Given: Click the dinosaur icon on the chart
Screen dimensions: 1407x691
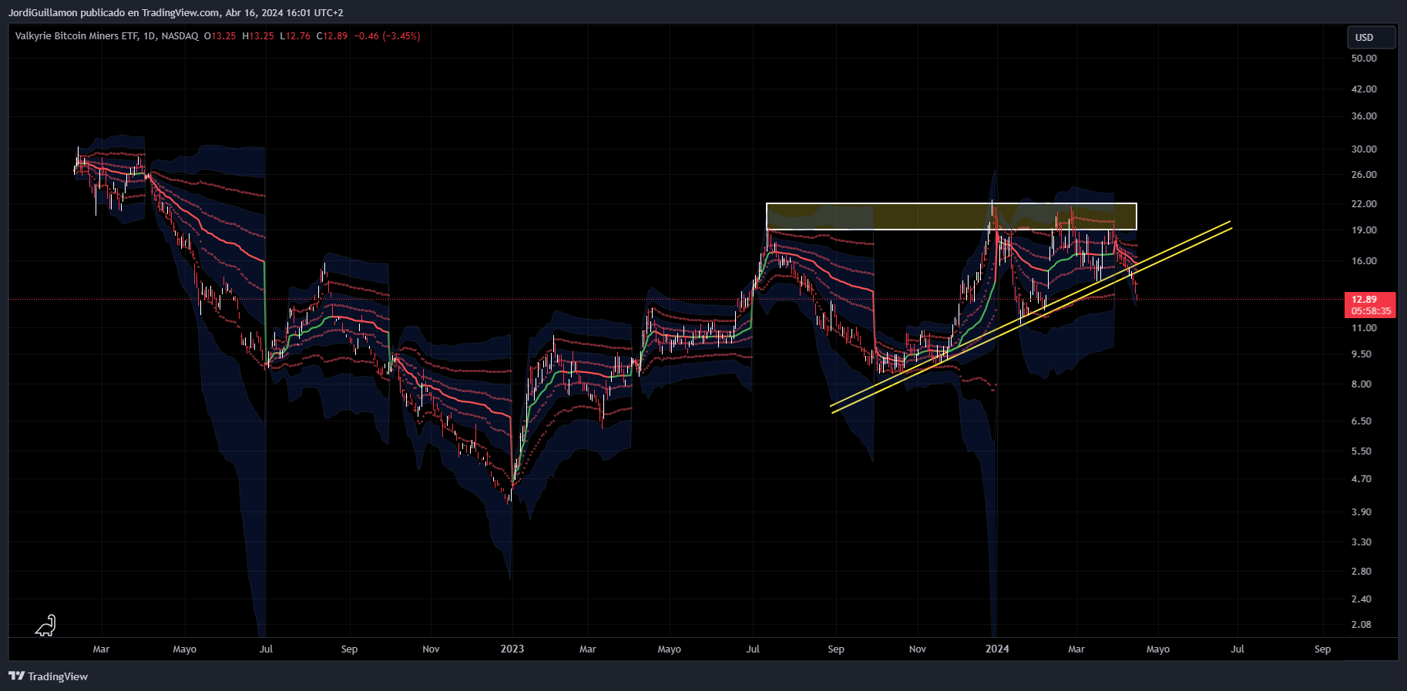Looking at the screenshot, I should (x=46, y=625).
